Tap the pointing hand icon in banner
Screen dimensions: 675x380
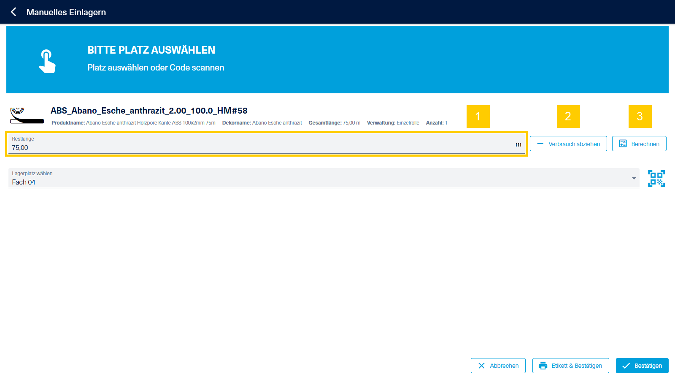click(47, 62)
